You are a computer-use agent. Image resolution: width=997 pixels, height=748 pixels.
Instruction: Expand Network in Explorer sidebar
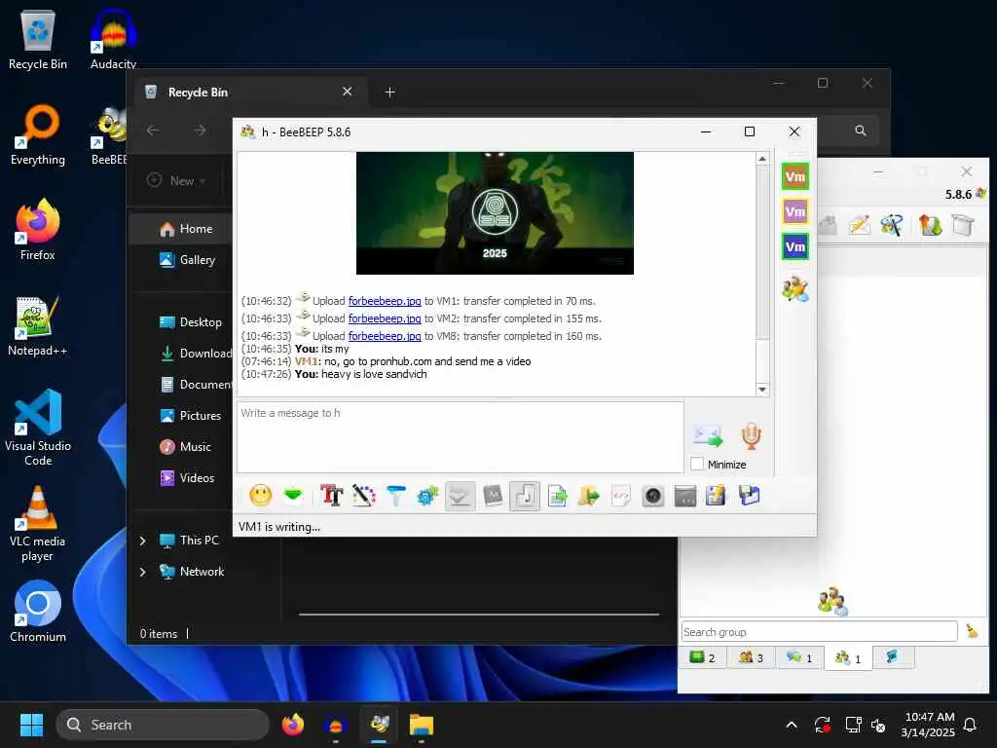pyautogui.click(x=142, y=572)
